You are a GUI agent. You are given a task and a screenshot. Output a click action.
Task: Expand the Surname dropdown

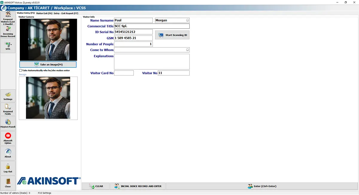point(188,20)
